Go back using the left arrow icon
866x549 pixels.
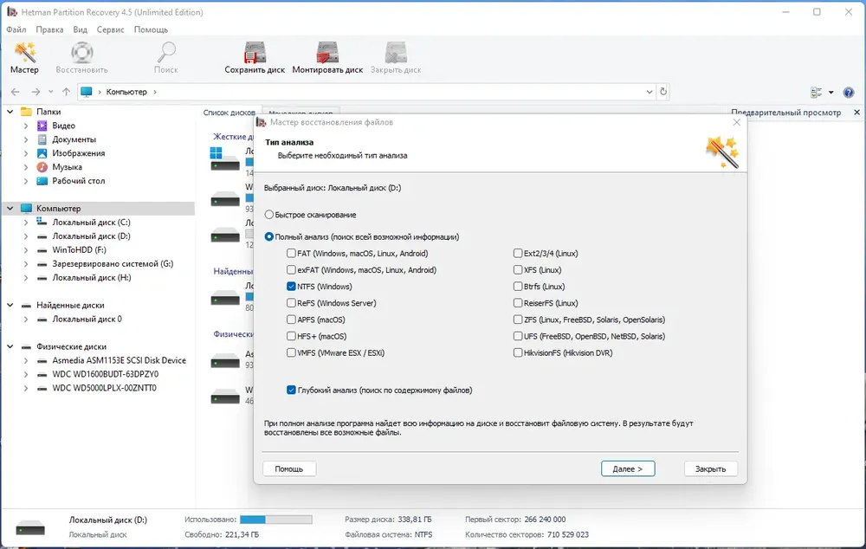coord(16,92)
